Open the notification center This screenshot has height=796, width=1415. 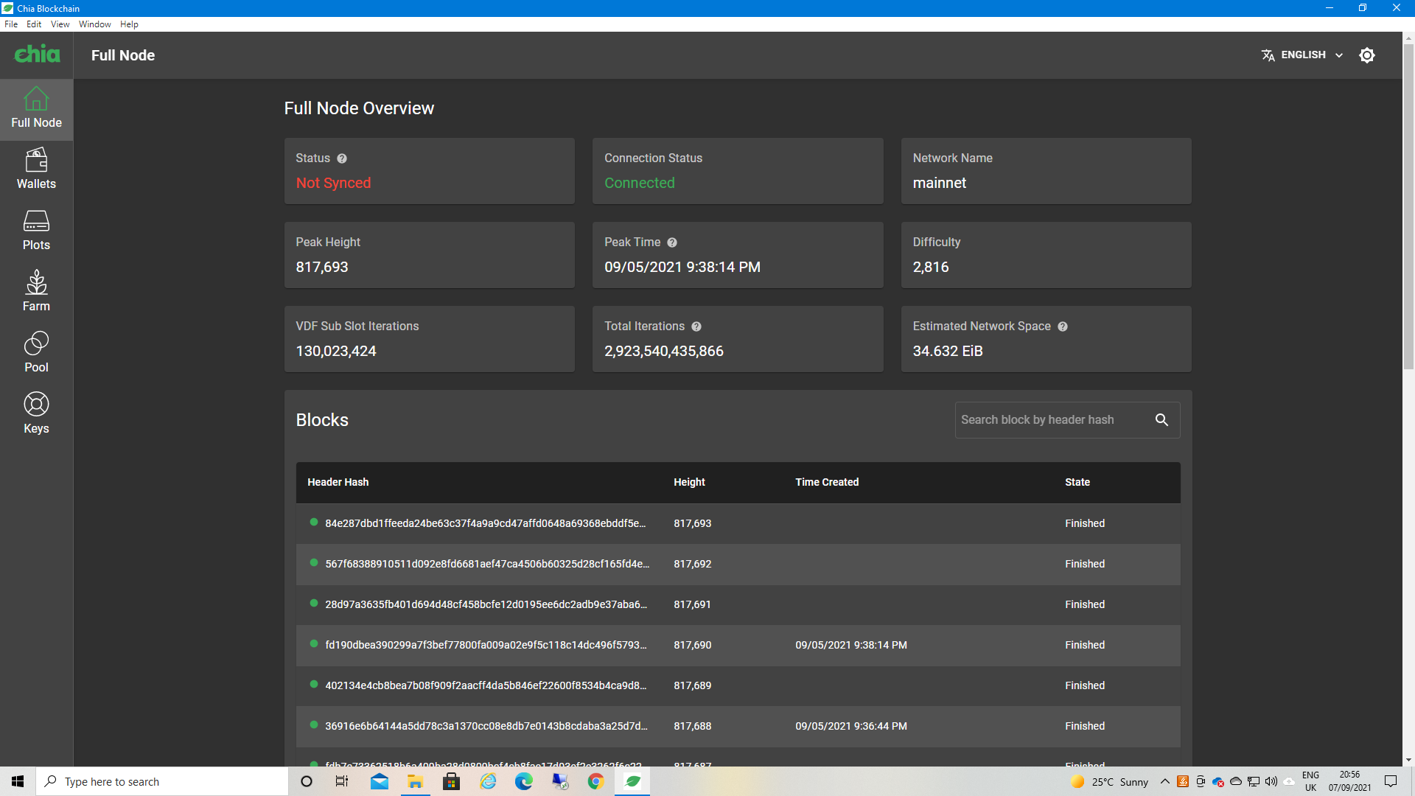tap(1391, 781)
